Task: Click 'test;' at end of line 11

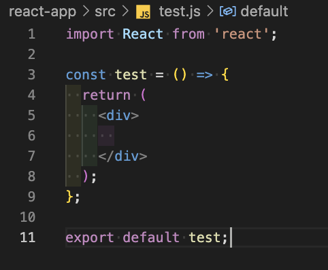Action: [x=208, y=237]
